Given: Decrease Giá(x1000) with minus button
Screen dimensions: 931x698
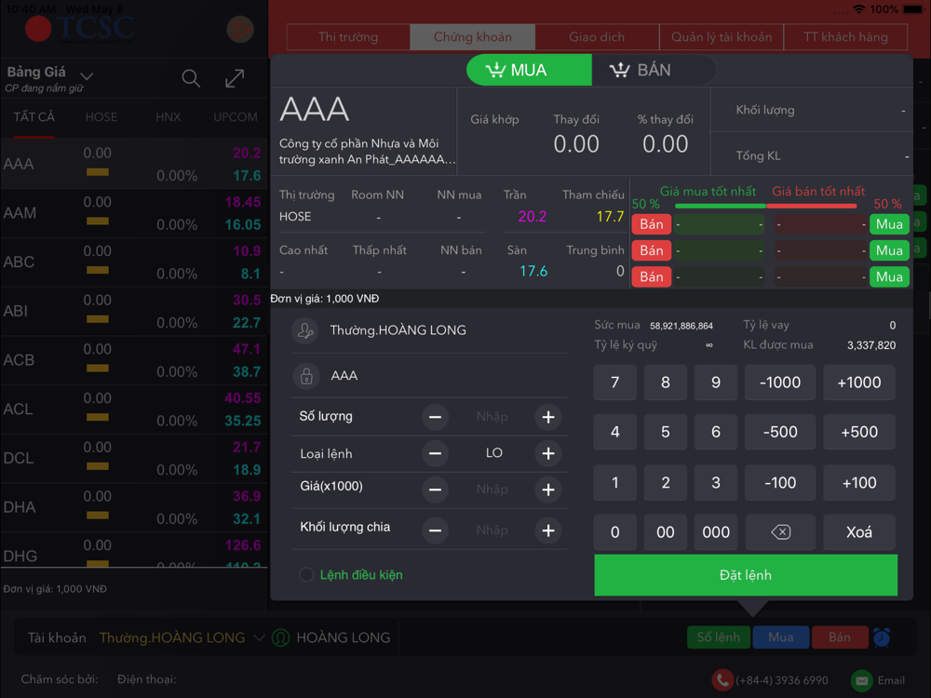Looking at the screenshot, I should pyautogui.click(x=435, y=490).
